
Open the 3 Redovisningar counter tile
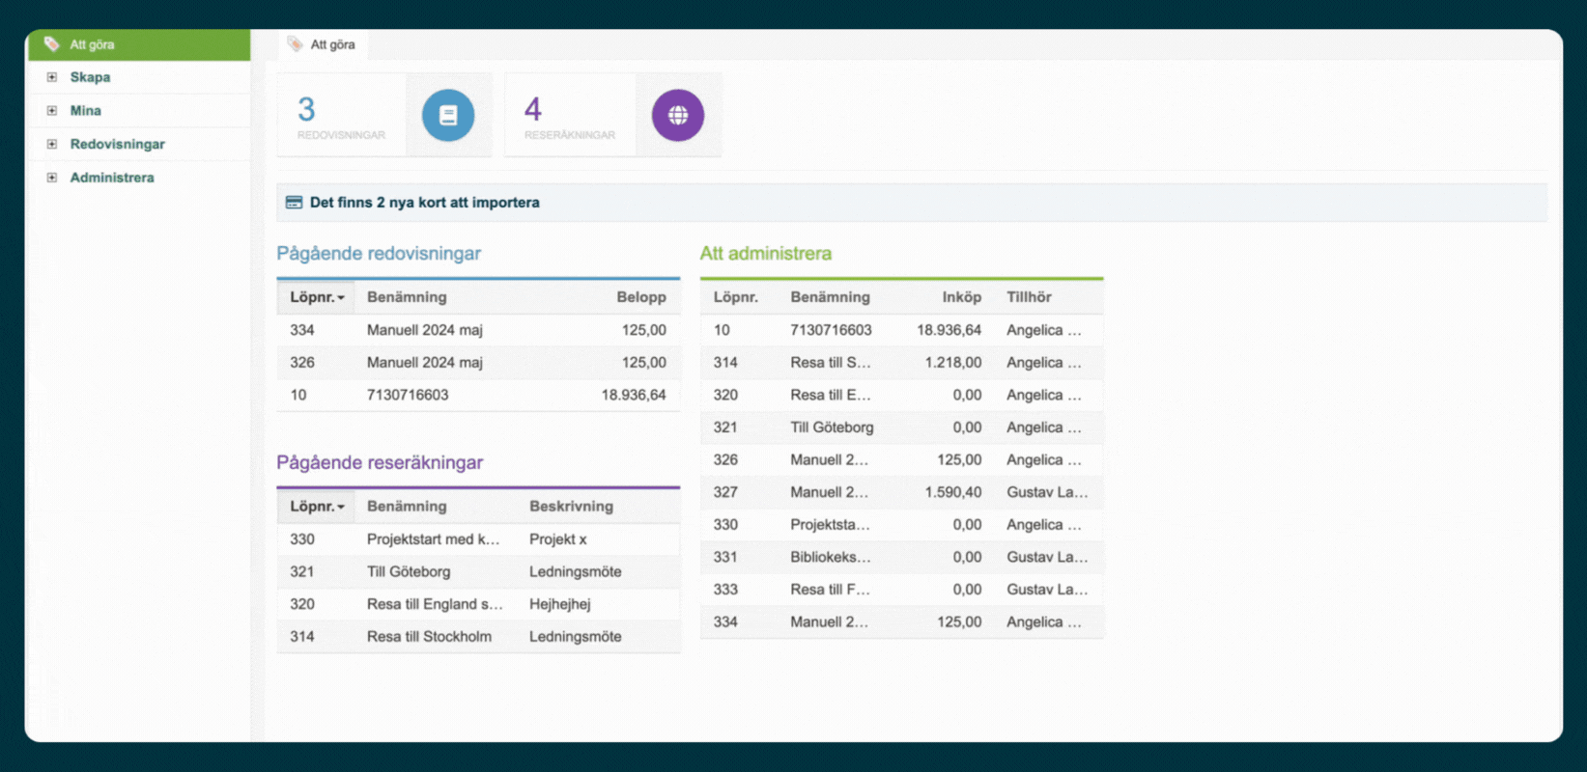(x=341, y=116)
